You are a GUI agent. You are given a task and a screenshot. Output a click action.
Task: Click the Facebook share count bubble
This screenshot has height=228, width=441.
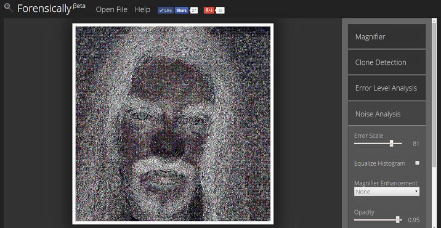pos(194,10)
